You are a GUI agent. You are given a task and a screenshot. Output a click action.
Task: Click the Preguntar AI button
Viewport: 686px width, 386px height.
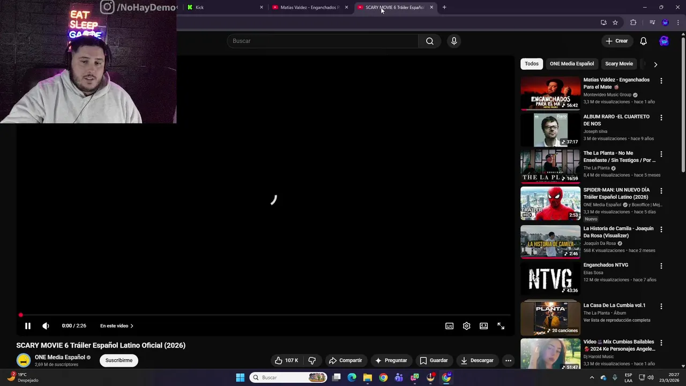click(x=391, y=360)
